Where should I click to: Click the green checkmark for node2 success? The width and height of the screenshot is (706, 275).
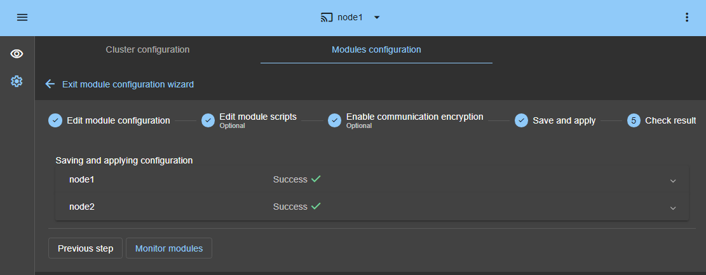[x=316, y=207]
